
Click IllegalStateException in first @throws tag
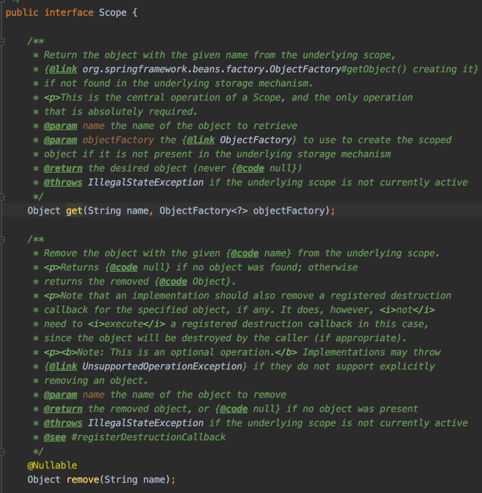pyautogui.click(x=145, y=182)
